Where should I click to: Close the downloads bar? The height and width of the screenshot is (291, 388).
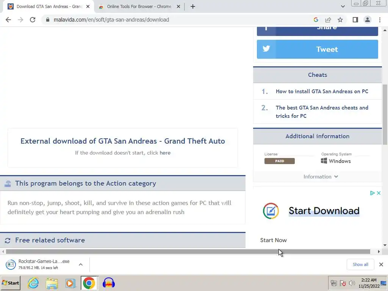[x=381, y=264]
